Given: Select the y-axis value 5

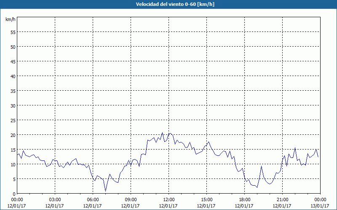Looking at the screenshot, I should click(x=14, y=179).
